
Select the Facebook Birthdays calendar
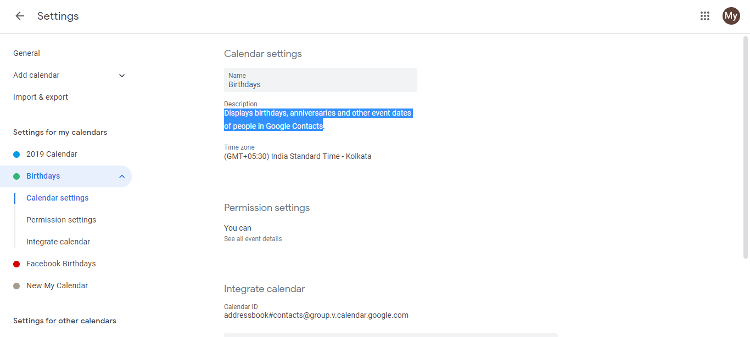tap(61, 264)
